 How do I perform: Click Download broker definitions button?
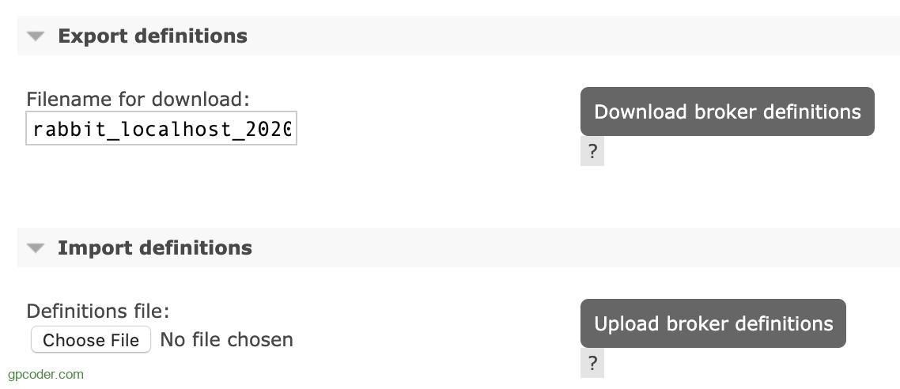(x=727, y=111)
